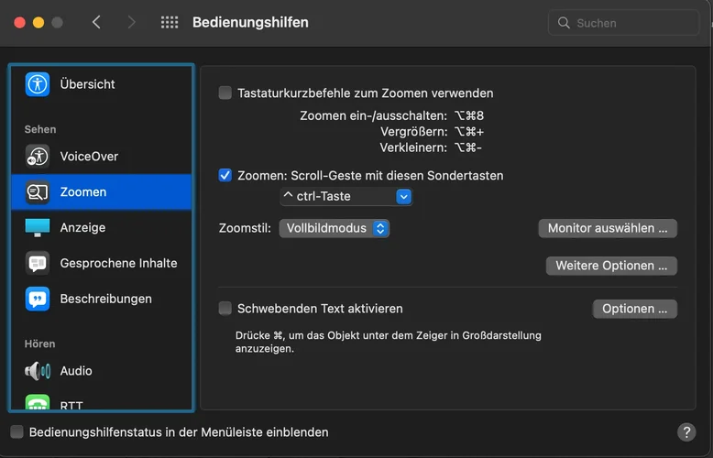Click the Übersicht accessibility icon
Screen dimensions: 713x458
pos(38,84)
